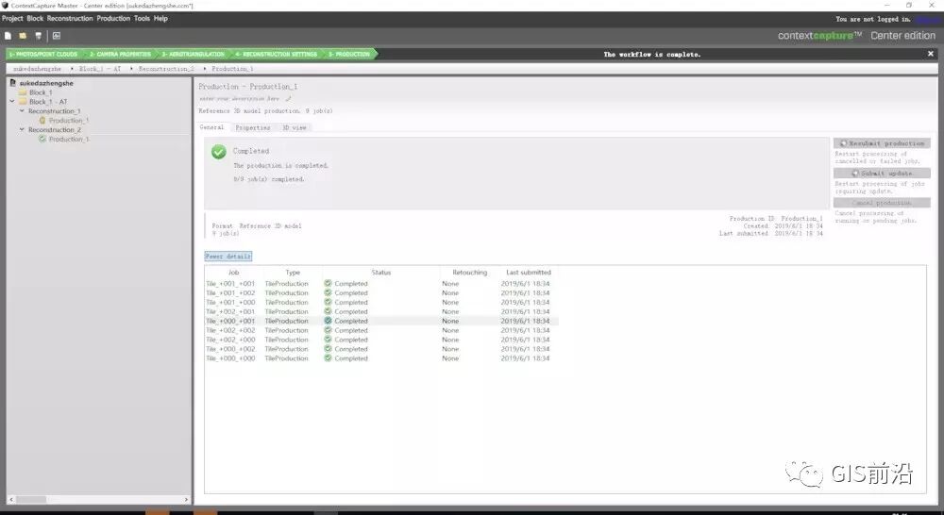
Task: Click the Save project toolbar icon
Action: coord(38,36)
